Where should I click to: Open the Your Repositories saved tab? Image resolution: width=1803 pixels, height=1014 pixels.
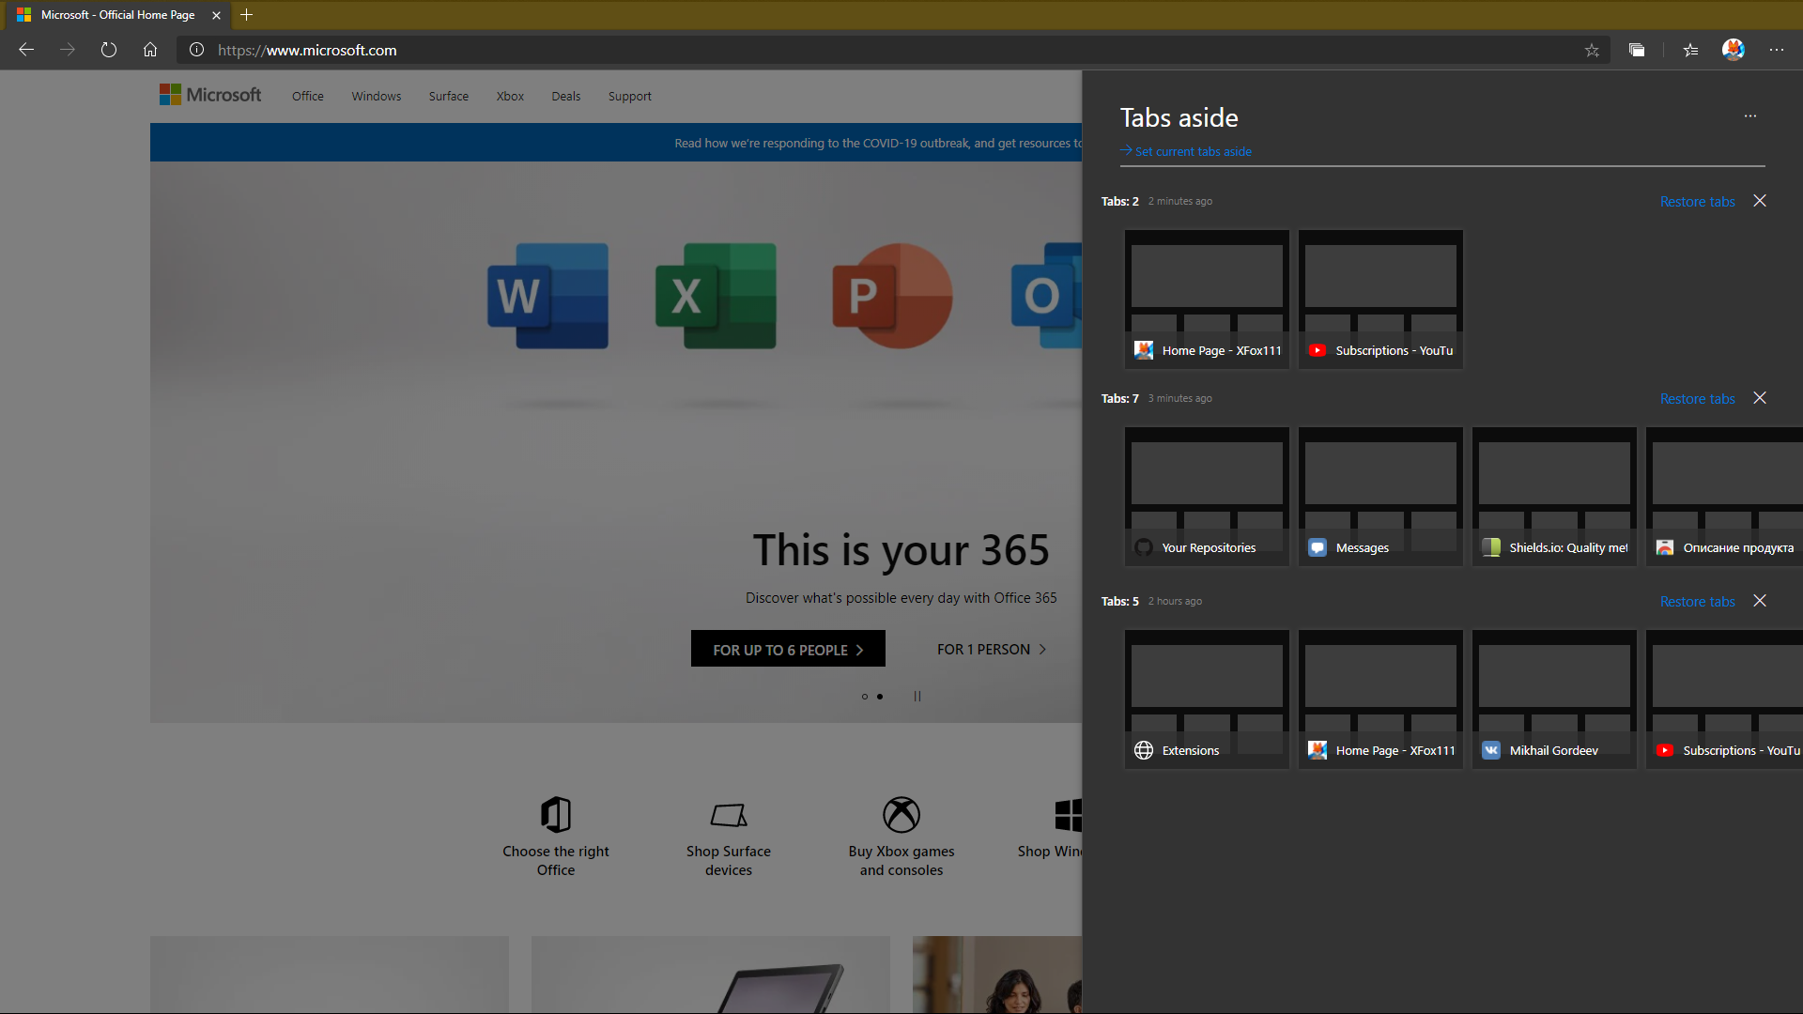[x=1207, y=497]
